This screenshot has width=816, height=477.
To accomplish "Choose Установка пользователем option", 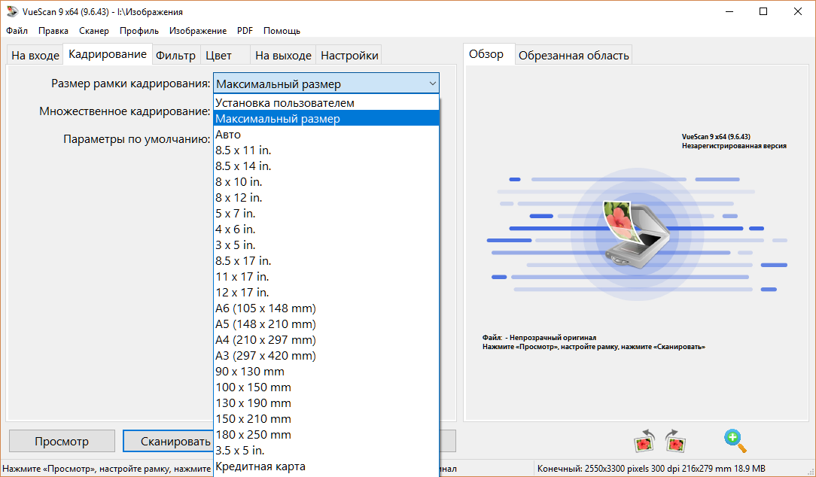I will click(326, 102).
